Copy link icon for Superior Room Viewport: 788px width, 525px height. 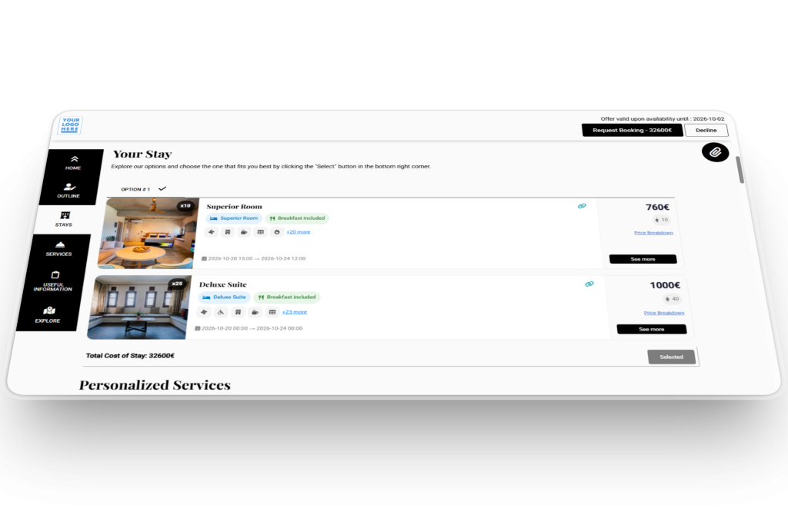click(x=582, y=206)
